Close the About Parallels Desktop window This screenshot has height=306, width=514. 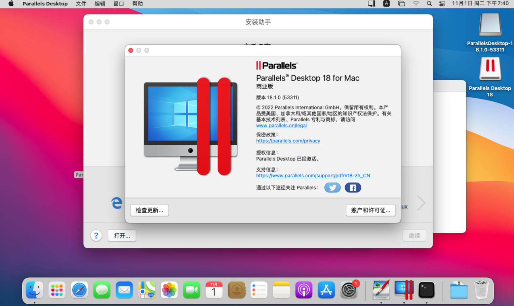click(131, 50)
